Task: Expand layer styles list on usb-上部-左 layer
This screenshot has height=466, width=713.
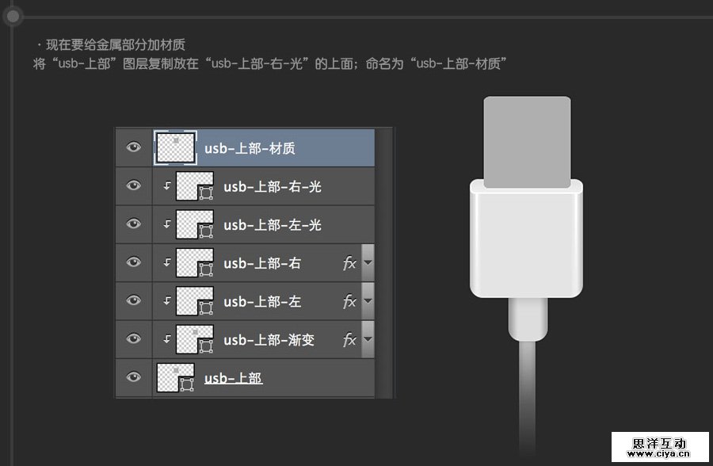Action: tap(366, 301)
